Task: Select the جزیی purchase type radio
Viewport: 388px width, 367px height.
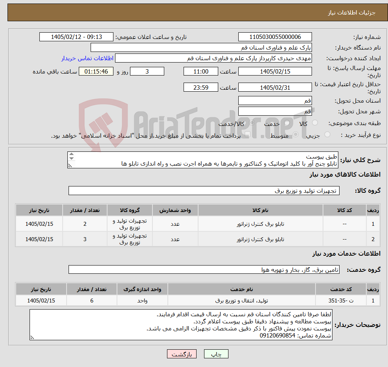Action: (327, 135)
